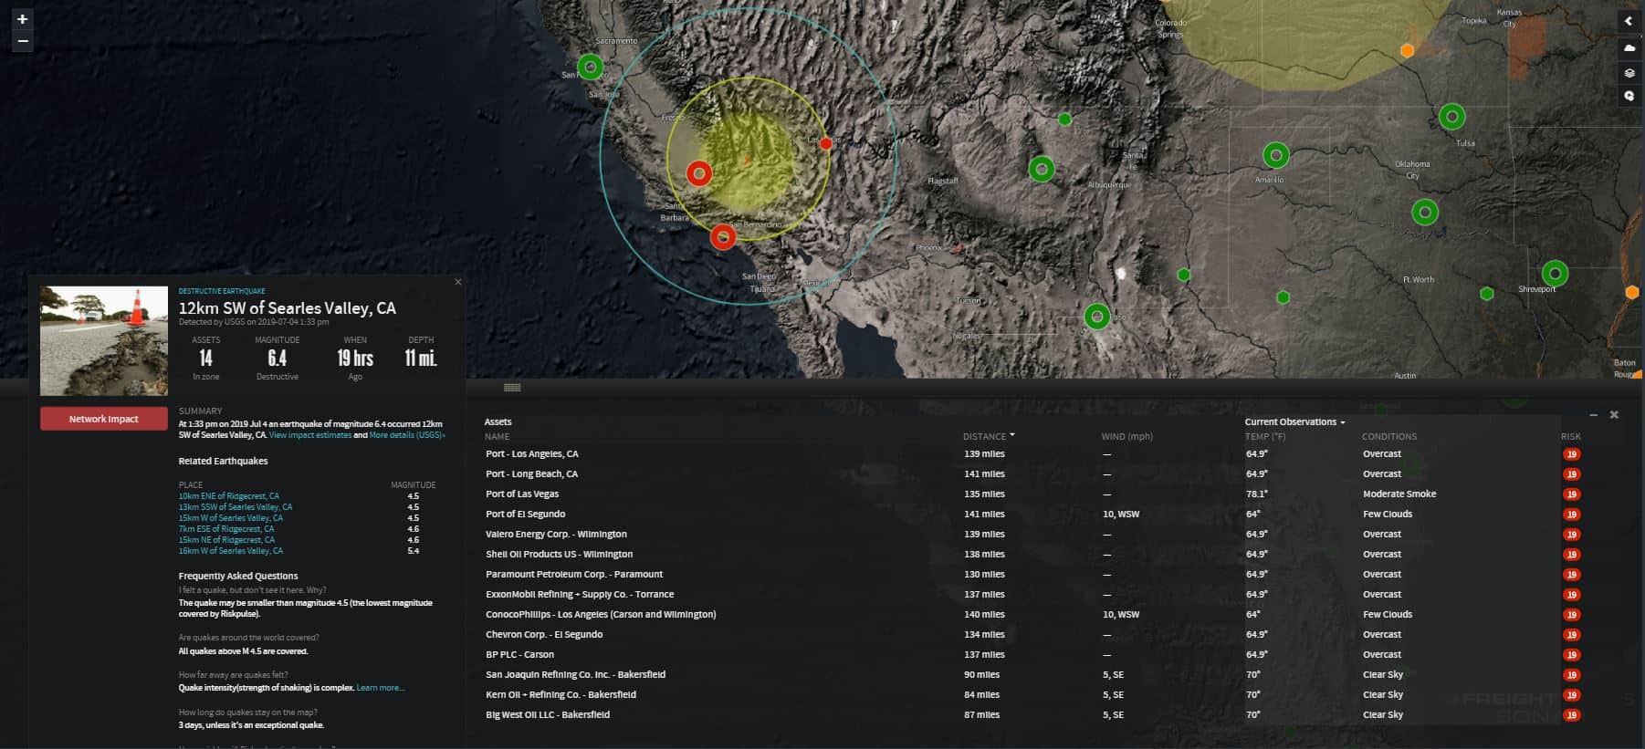
Task: Open the stacked map layers tool
Action: click(1629, 72)
